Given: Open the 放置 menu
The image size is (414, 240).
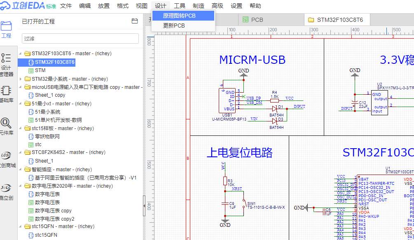Looking at the screenshot, I should click(x=104, y=6).
